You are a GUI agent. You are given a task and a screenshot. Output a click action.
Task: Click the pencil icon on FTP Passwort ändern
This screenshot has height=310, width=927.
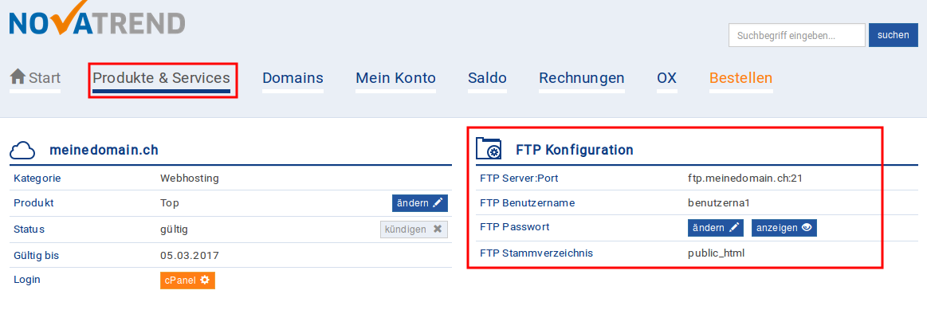[x=733, y=228]
